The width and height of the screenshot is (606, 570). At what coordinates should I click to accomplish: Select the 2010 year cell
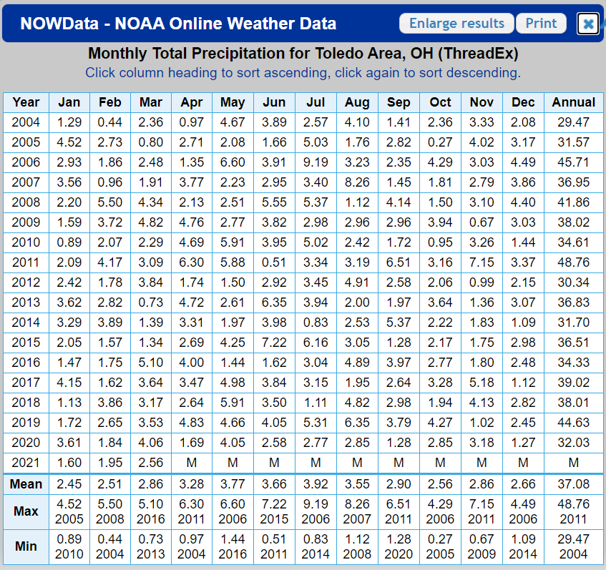(x=26, y=242)
